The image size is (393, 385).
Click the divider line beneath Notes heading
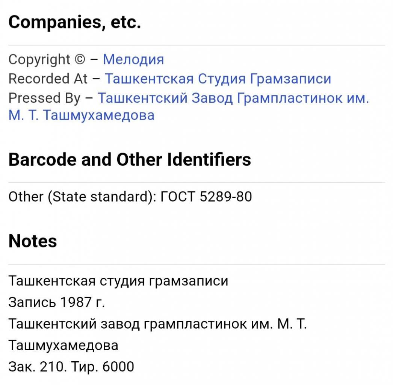[x=196, y=264]
